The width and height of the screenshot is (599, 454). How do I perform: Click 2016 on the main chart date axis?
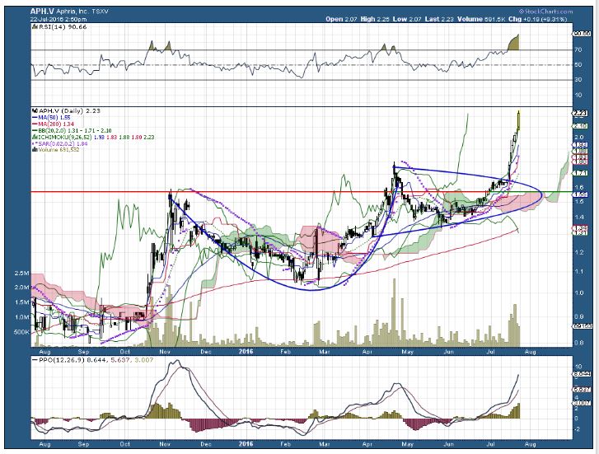[246, 351]
